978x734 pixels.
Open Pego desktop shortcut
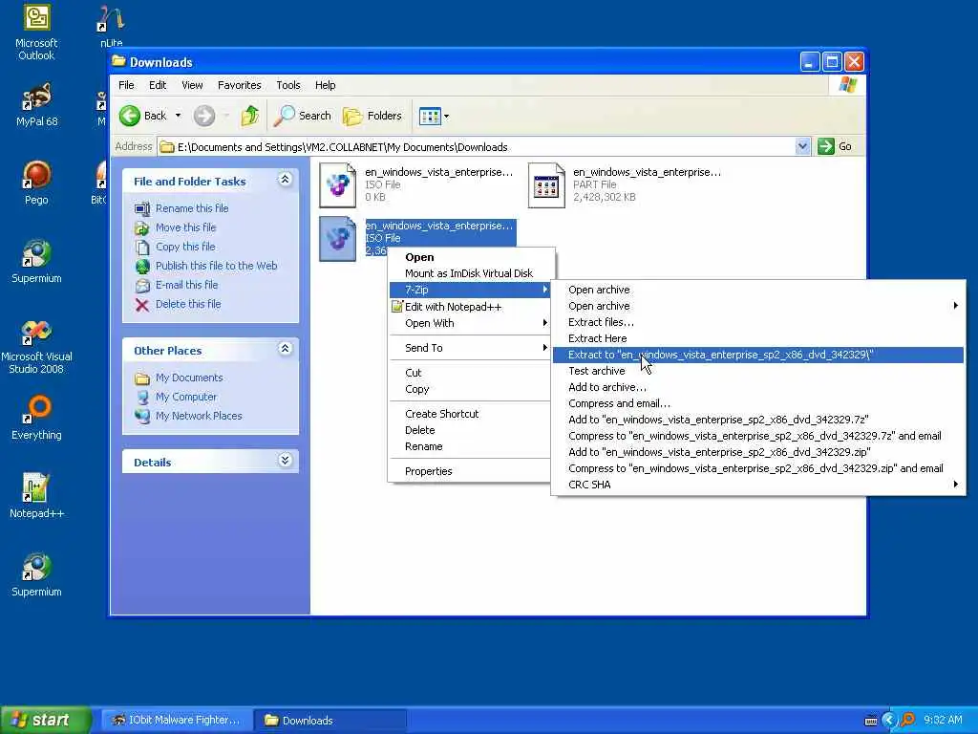(x=36, y=183)
